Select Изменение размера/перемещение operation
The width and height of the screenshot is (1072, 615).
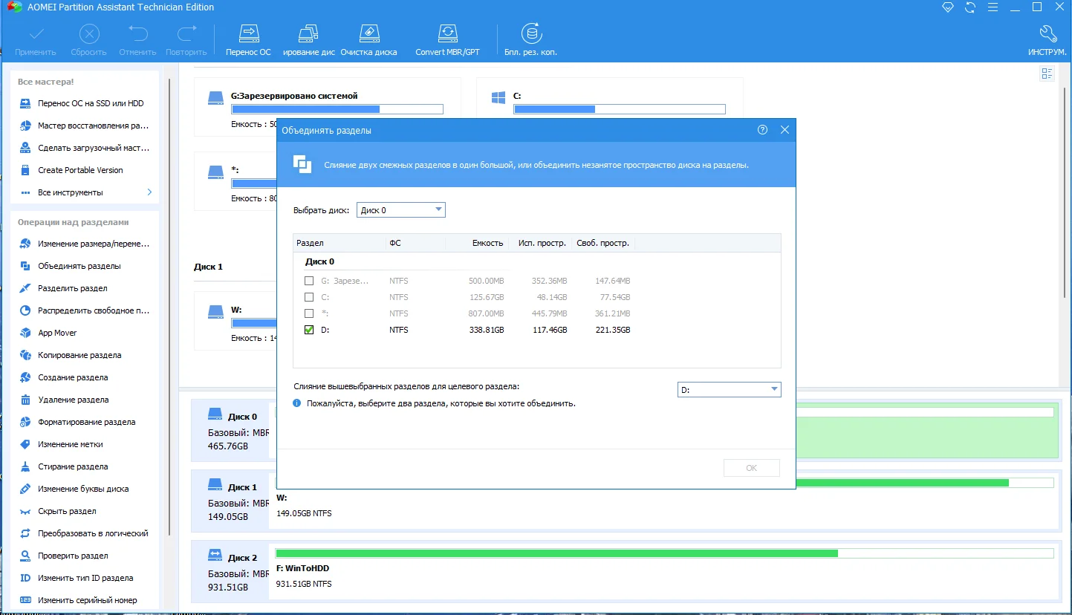(85, 244)
